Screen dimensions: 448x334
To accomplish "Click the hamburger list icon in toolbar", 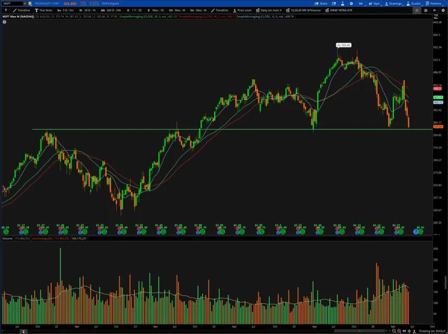I will [434, 10].
